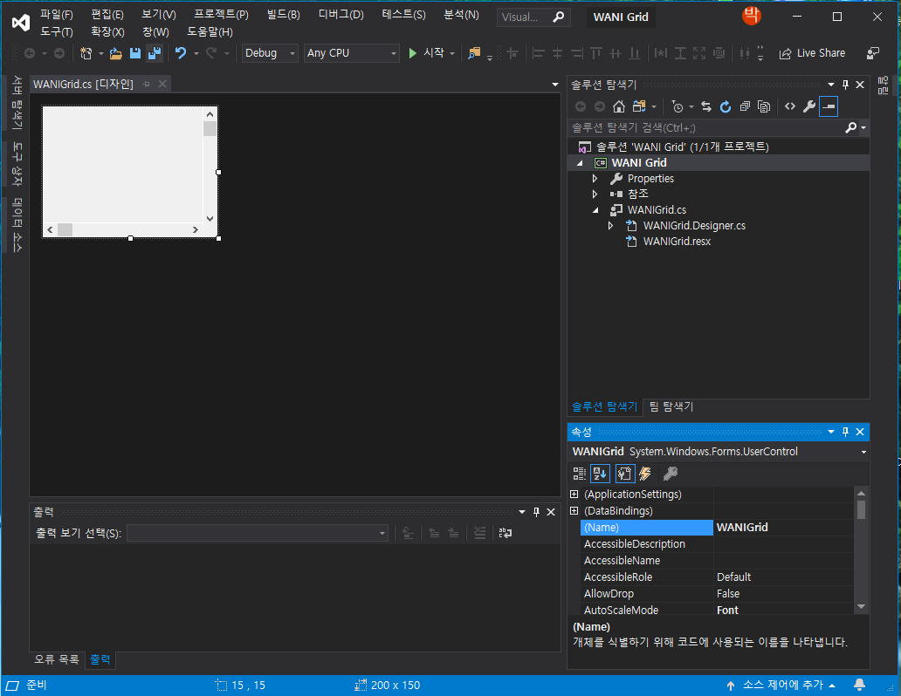Click the Open File folder icon
The image size is (901, 696).
point(116,53)
